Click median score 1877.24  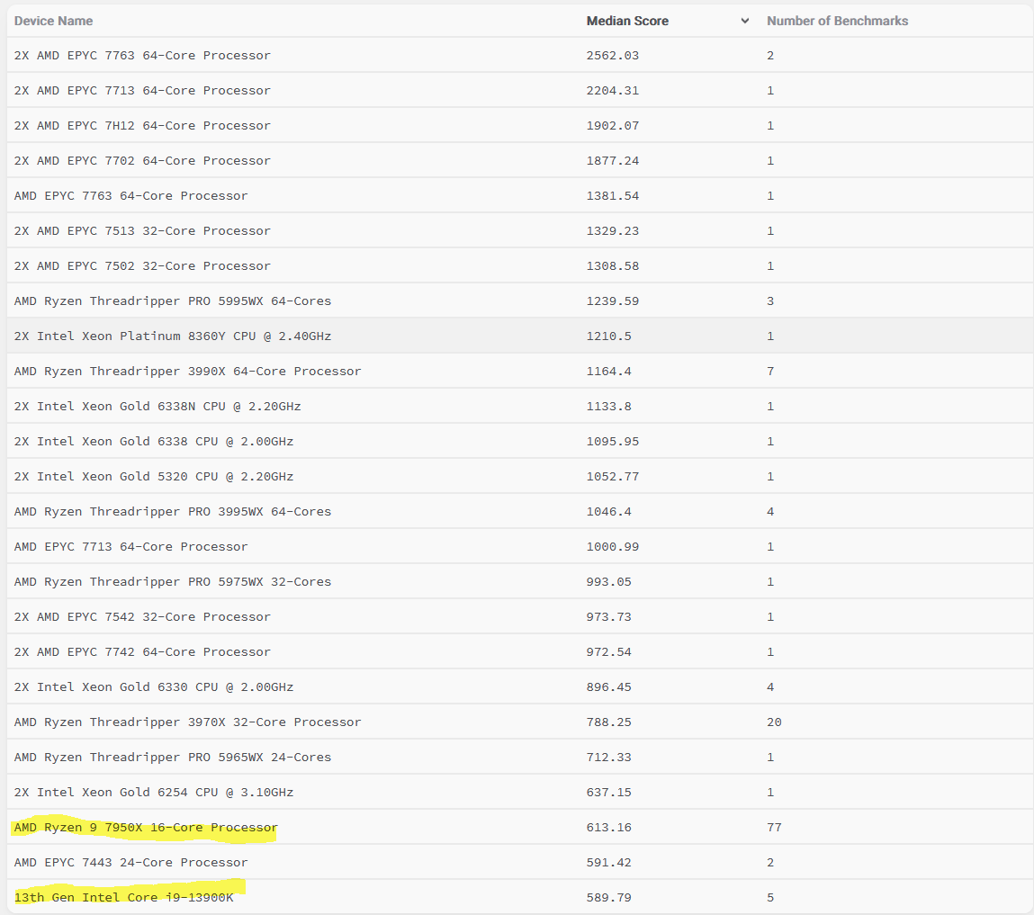point(613,161)
